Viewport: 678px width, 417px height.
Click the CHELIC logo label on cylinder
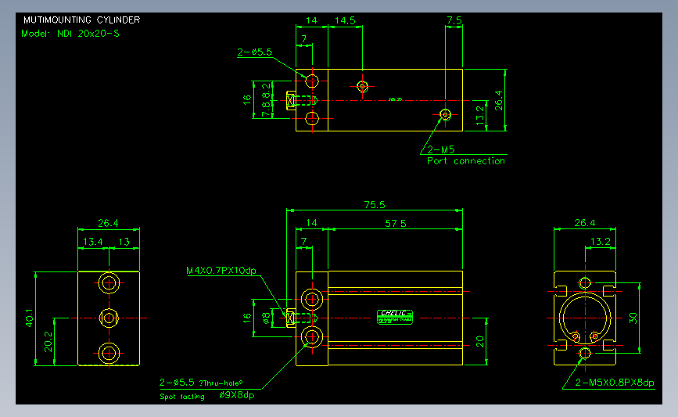(x=395, y=317)
